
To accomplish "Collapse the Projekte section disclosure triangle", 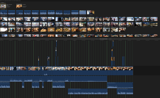I will click(x=0, y=3).
